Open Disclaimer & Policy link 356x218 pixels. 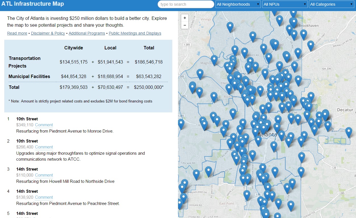point(48,33)
